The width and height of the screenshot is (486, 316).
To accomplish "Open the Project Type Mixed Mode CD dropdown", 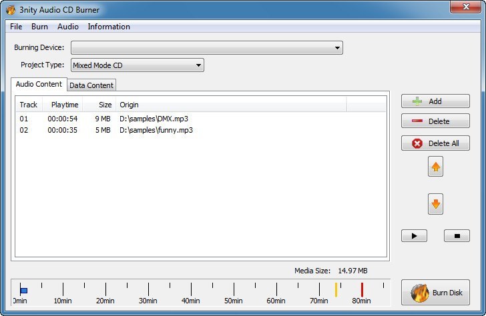I will click(x=138, y=65).
